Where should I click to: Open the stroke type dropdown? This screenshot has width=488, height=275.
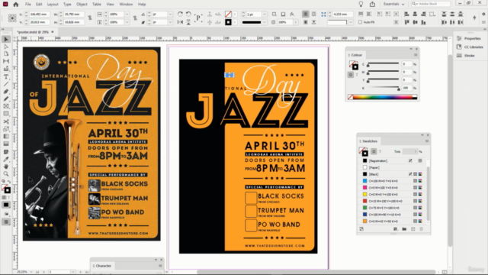[265, 22]
